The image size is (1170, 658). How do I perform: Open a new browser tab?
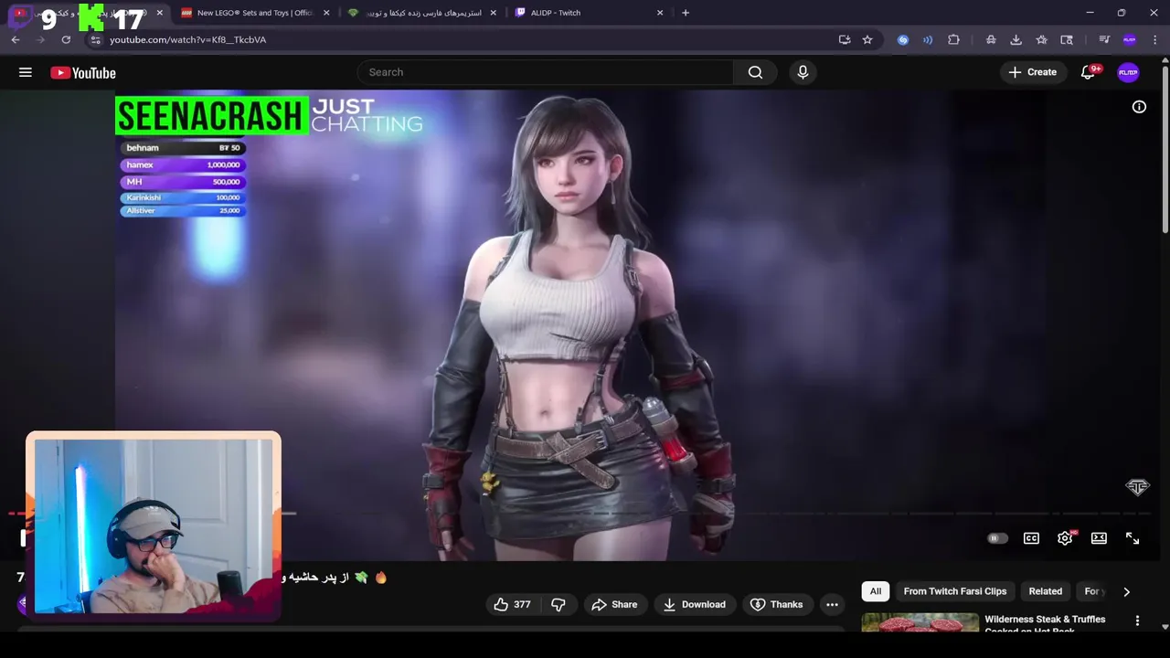pyautogui.click(x=686, y=13)
